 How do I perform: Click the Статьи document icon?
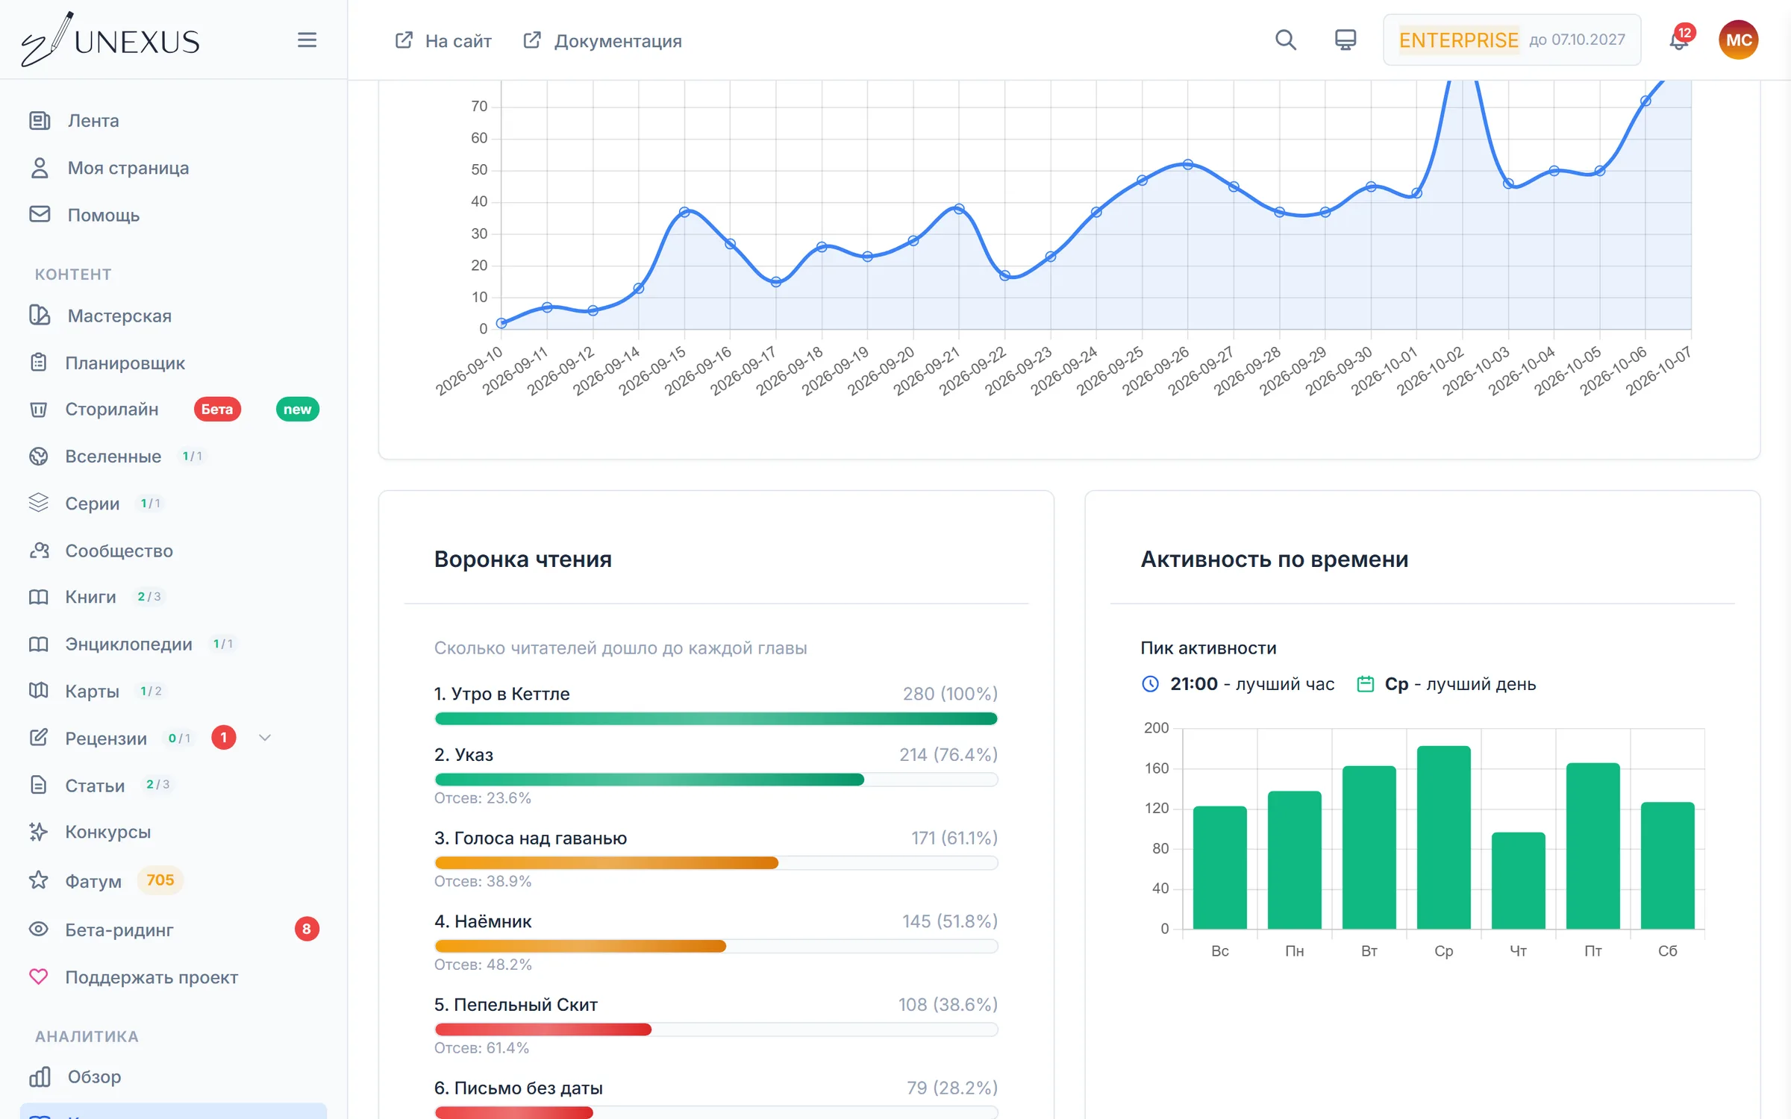[39, 785]
